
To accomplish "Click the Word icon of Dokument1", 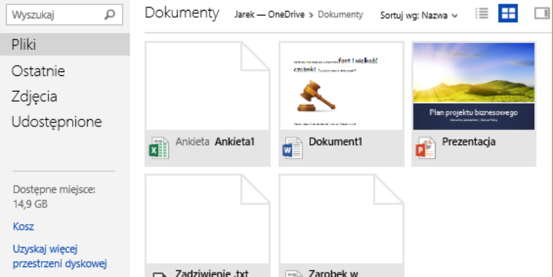I will point(293,148).
